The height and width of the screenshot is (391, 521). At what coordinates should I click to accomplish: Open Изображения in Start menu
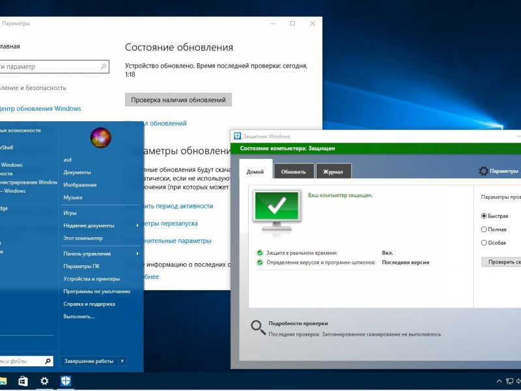[80, 185]
